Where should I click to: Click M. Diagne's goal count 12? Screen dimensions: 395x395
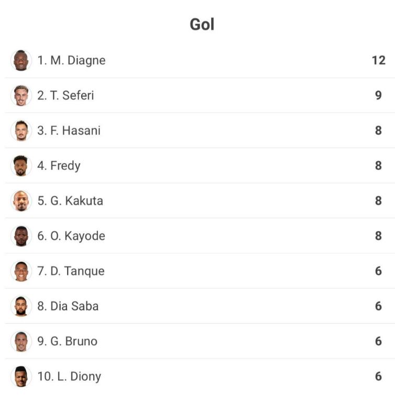coord(378,60)
